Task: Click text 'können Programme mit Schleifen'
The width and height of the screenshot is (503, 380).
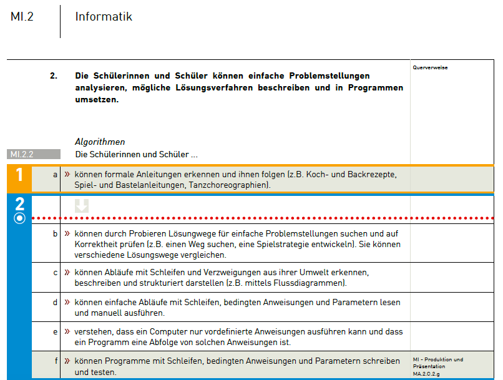Action: 139,361
